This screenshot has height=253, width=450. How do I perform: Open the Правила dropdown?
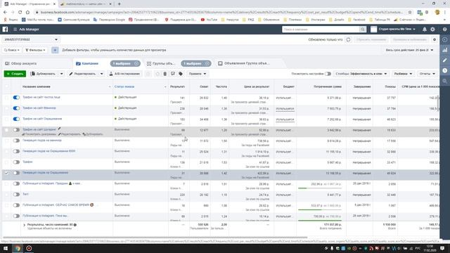(198, 74)
